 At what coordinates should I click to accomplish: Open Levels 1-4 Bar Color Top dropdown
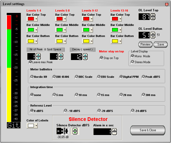36,19
